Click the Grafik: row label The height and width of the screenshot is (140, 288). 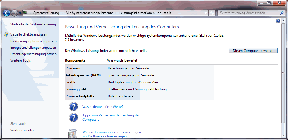tap(71, 82)
